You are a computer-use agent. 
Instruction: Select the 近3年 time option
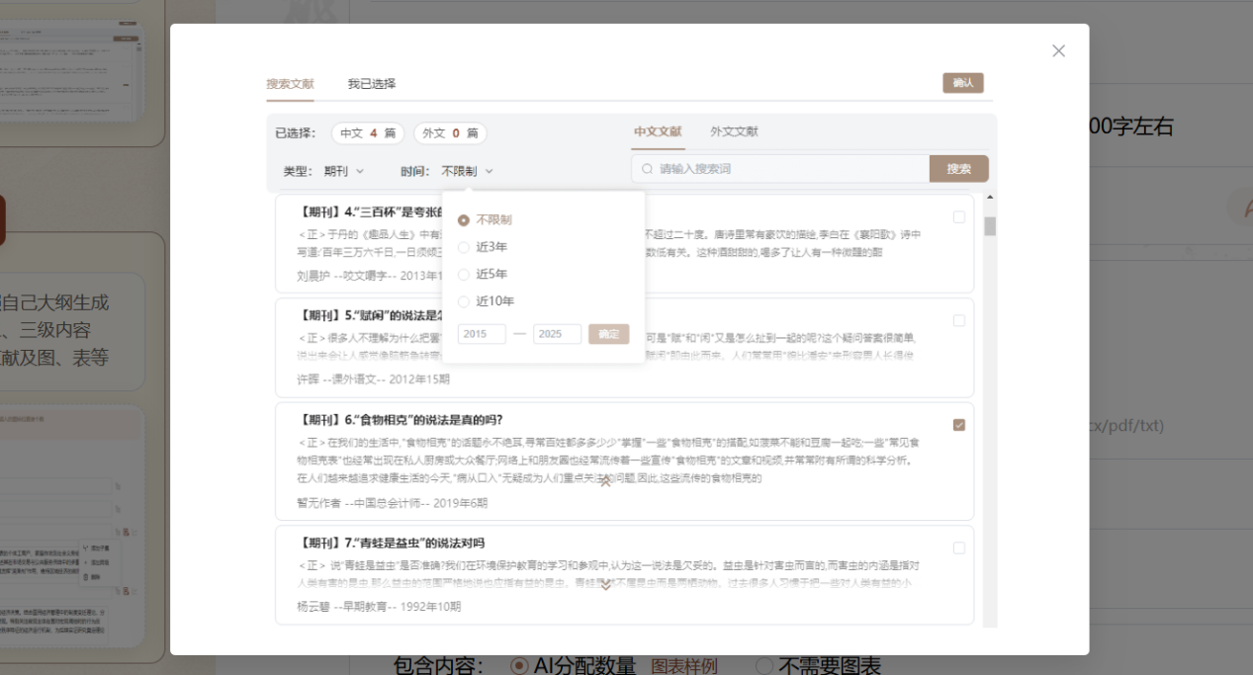[483, 247]
